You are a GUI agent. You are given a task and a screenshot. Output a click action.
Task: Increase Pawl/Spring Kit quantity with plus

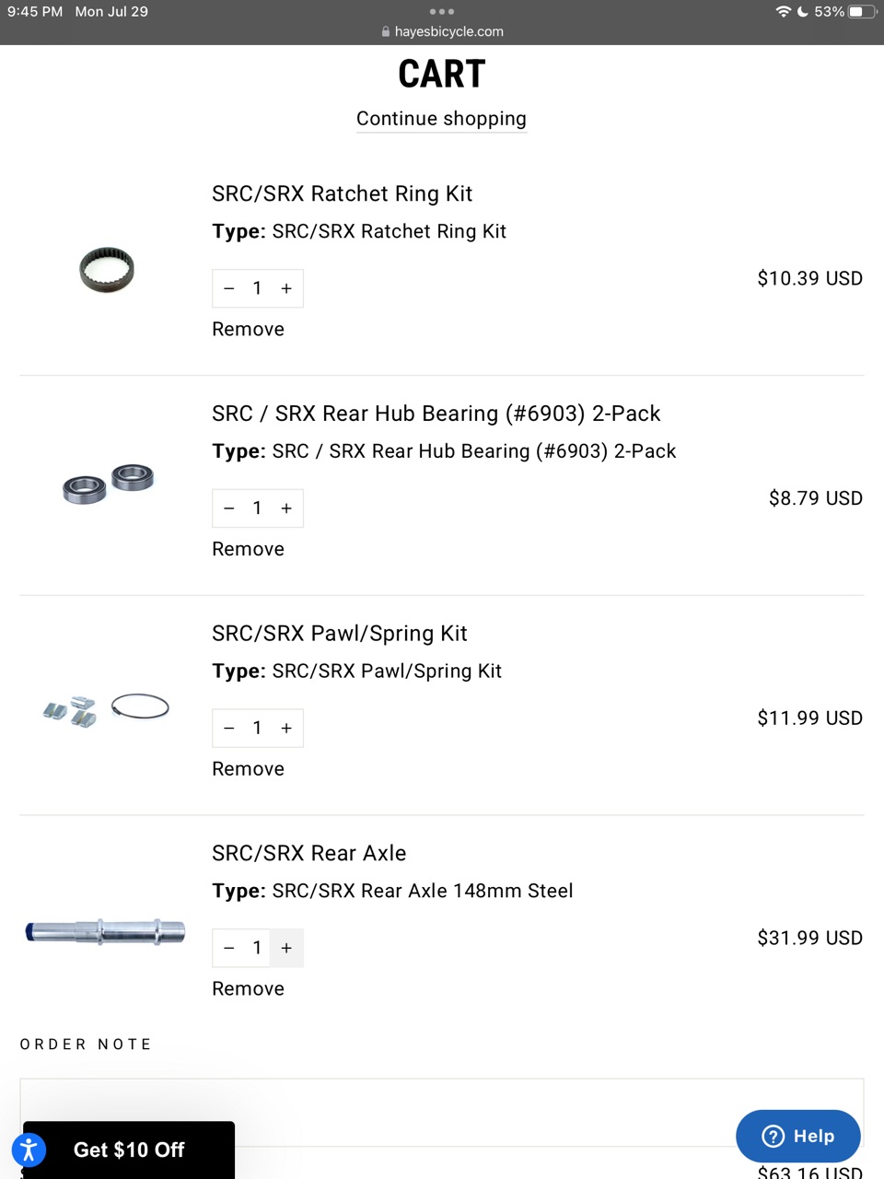point(286,728)
